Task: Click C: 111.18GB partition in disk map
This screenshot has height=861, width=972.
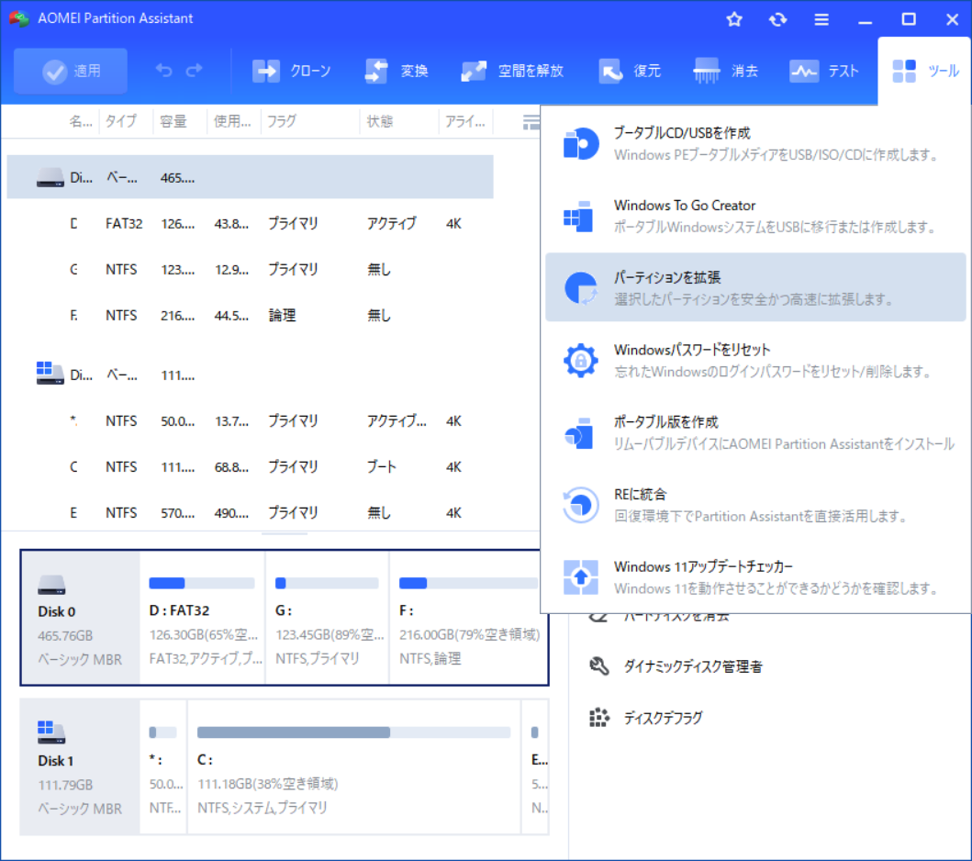Action: pyautogui.click(x=354, y=766)
